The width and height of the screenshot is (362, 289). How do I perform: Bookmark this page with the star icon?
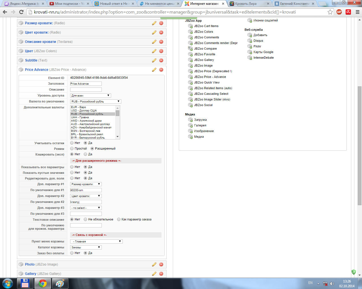[x=330, y=12]
